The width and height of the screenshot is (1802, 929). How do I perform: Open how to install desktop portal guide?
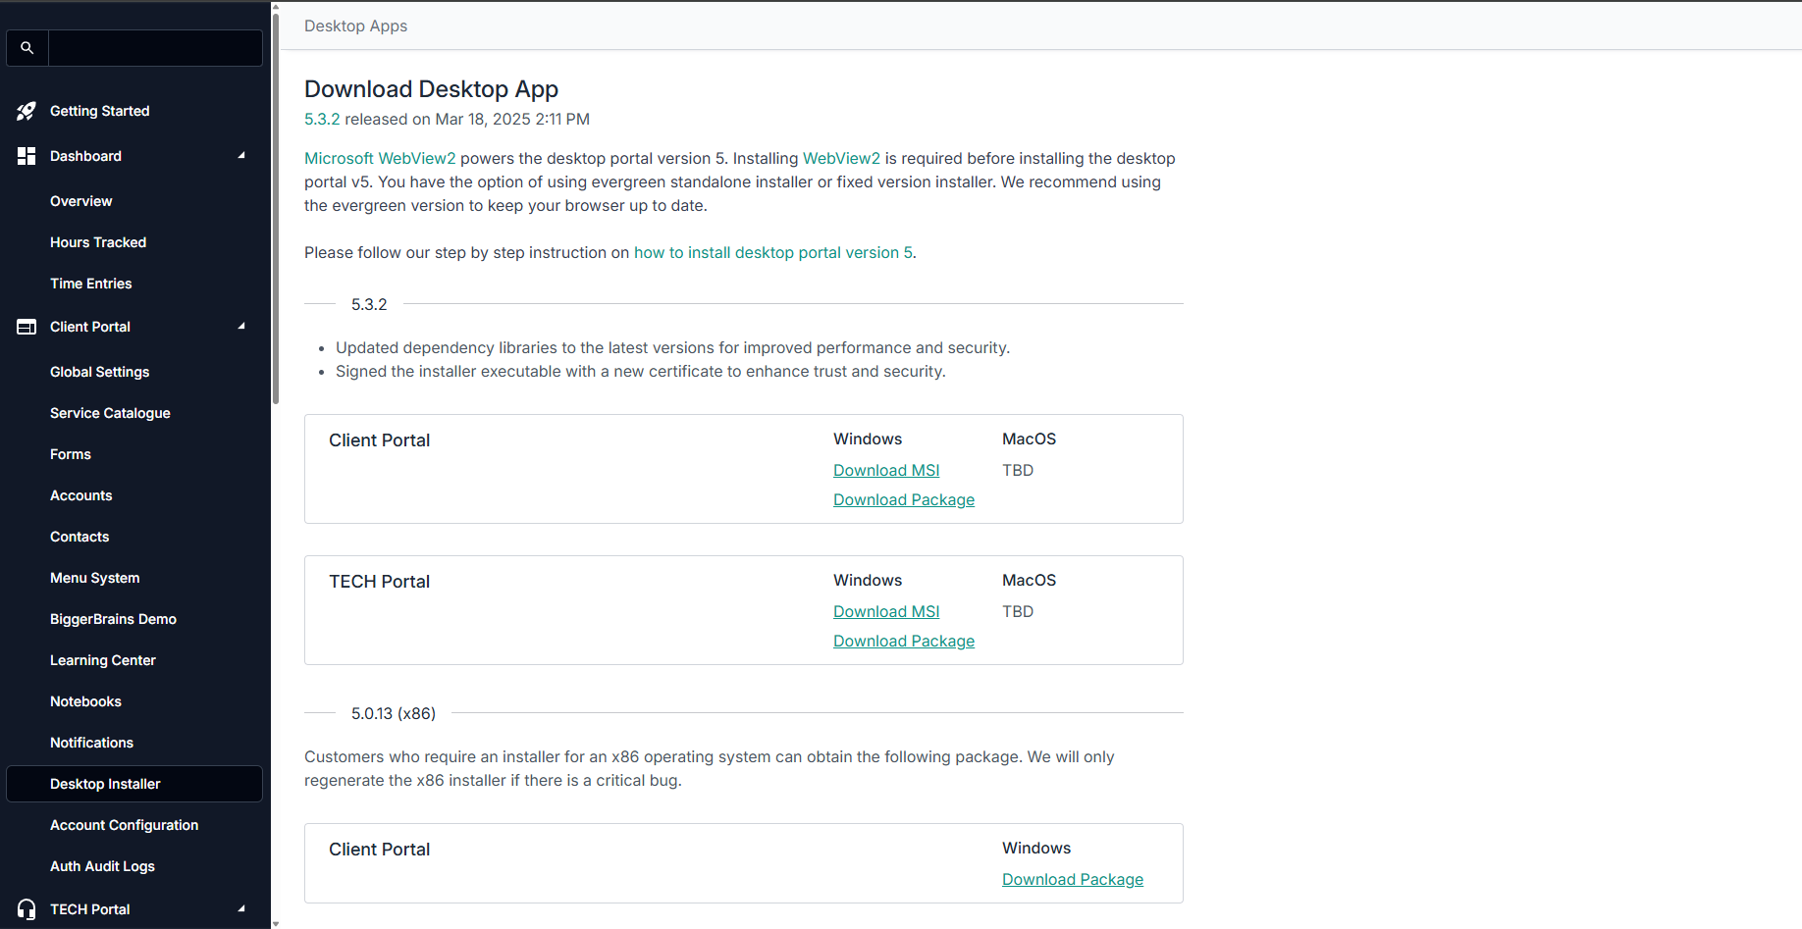point(773,253)
